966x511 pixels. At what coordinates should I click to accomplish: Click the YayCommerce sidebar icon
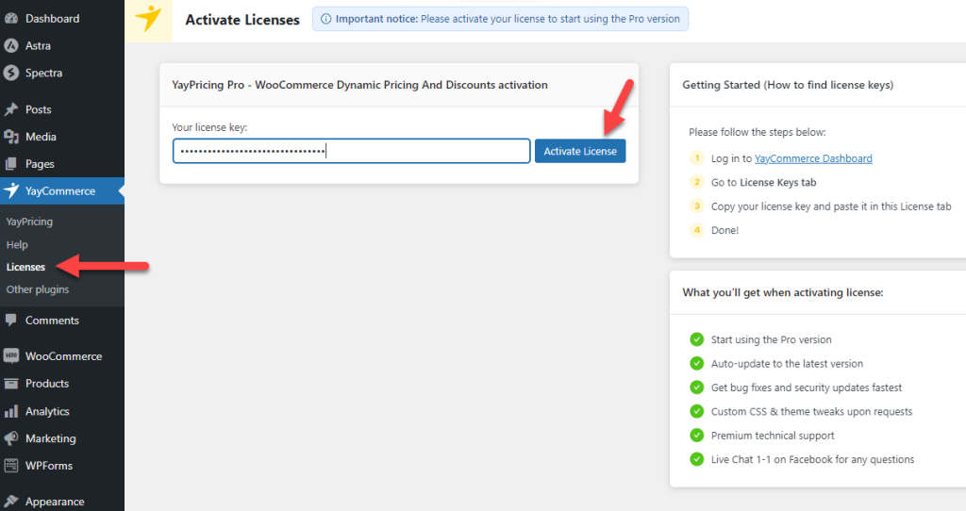(11, 190)
